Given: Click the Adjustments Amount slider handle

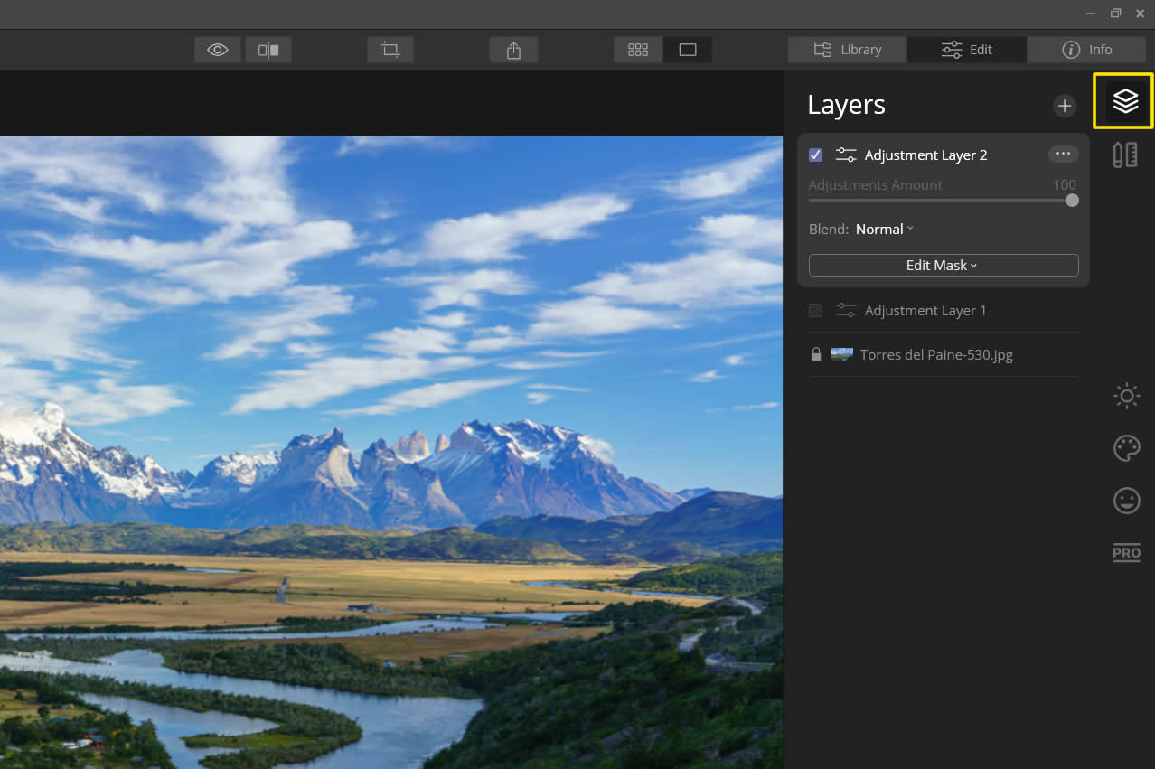Looking at the screenshot, I should [1071, 201].
